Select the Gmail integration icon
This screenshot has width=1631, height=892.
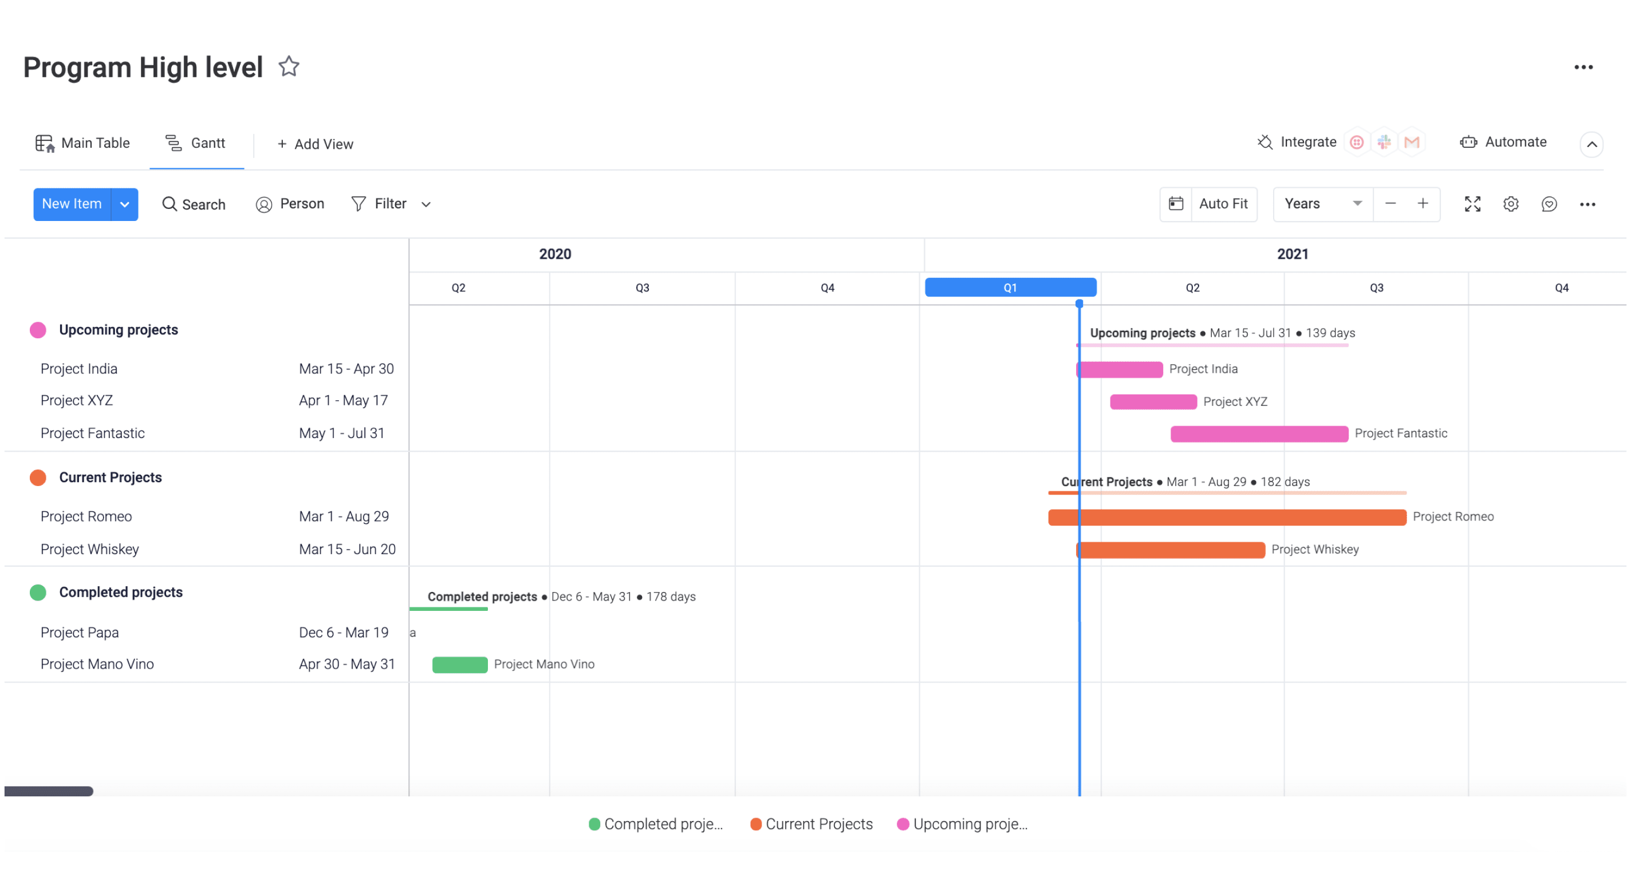point(1412,142)
